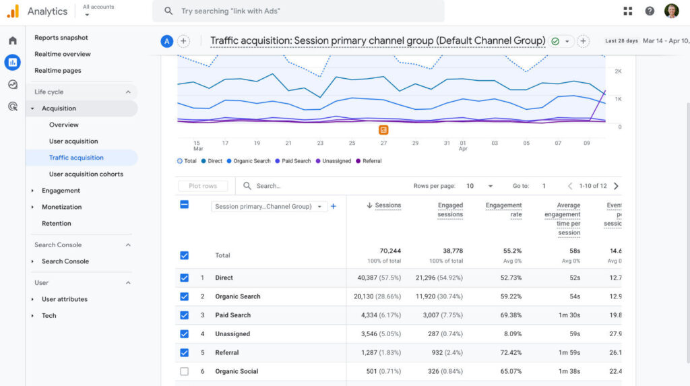Viewport: 690px width, 386px height.
Task: Click the Plot rows button
Action: [x=203, y=186]
